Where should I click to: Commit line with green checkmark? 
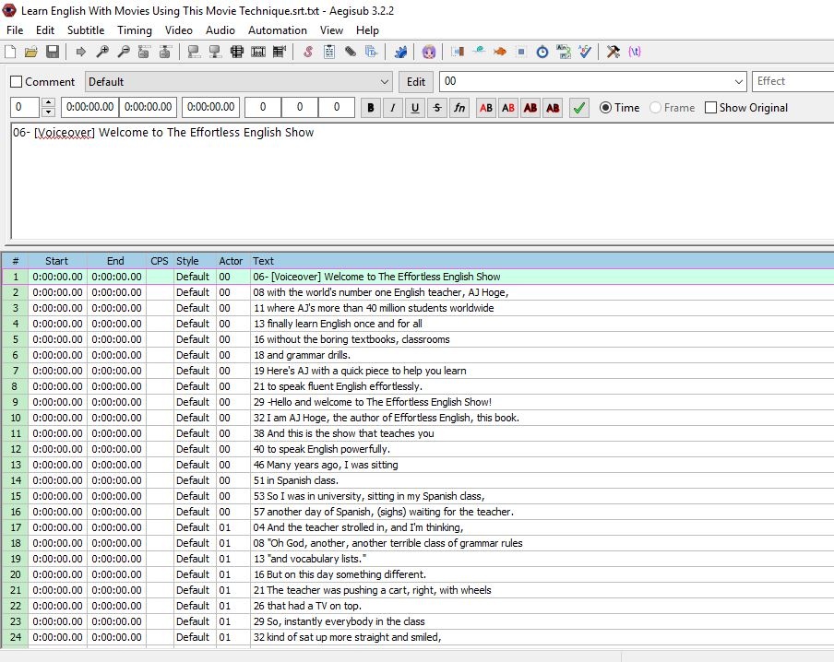pos(578,108)
